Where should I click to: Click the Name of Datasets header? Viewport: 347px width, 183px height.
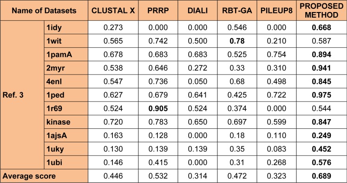coord(44,11)
